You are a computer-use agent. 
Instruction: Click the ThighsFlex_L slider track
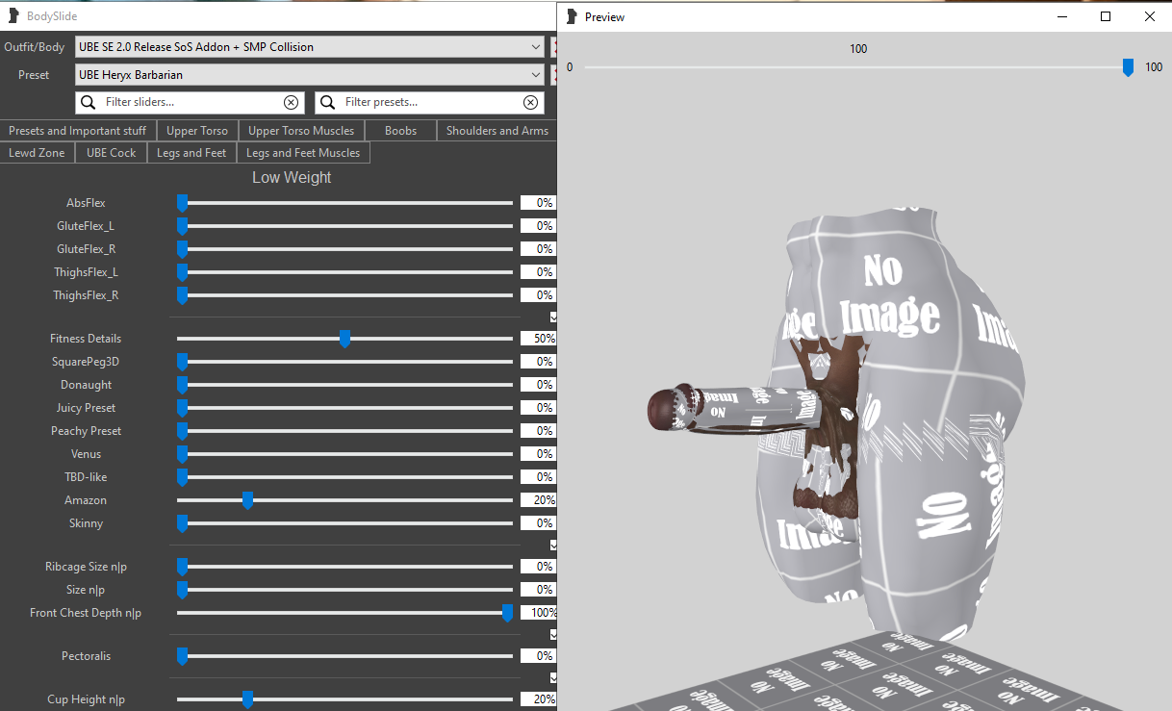point(344,272)
